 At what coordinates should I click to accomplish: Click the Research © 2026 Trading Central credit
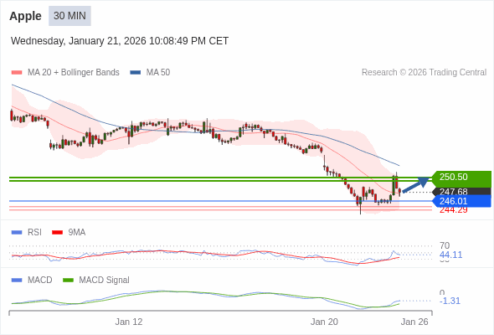pyautogui.click(x=424, y=73)
